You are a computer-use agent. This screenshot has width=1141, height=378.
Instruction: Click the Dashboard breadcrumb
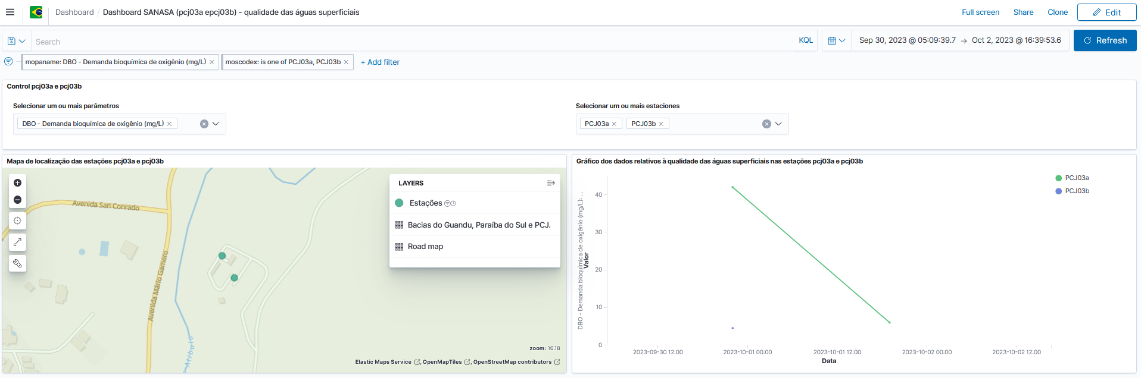tap(74, 12)
